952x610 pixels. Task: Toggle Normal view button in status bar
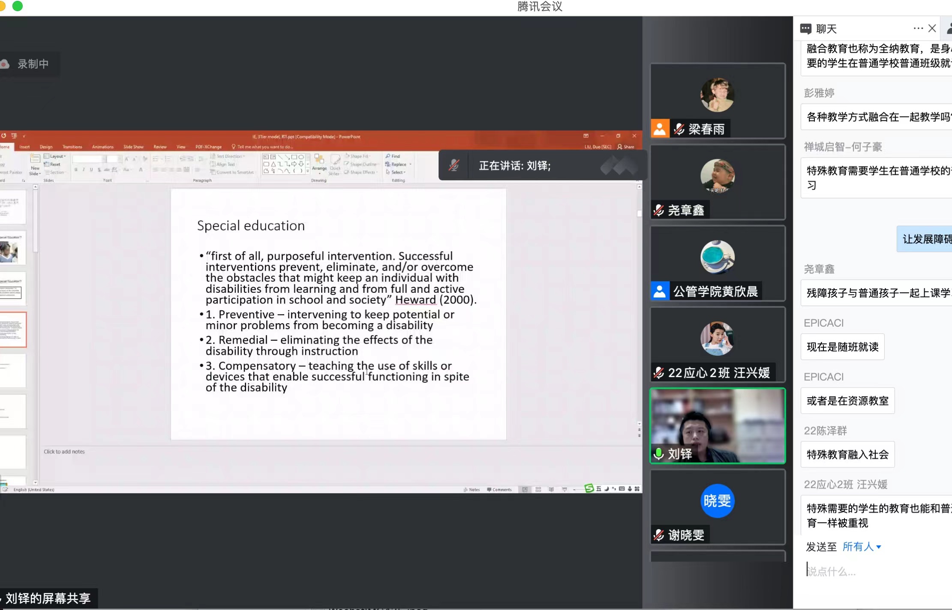[525, 489]
